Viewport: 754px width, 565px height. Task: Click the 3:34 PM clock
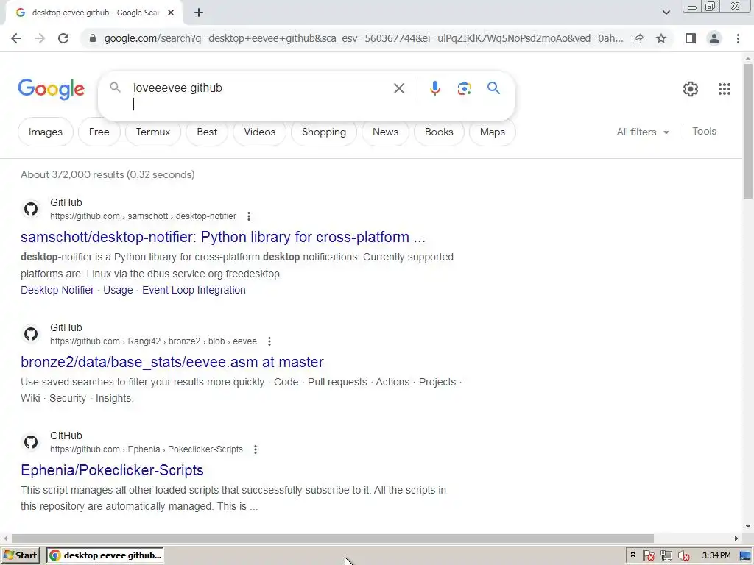(716, 555)
